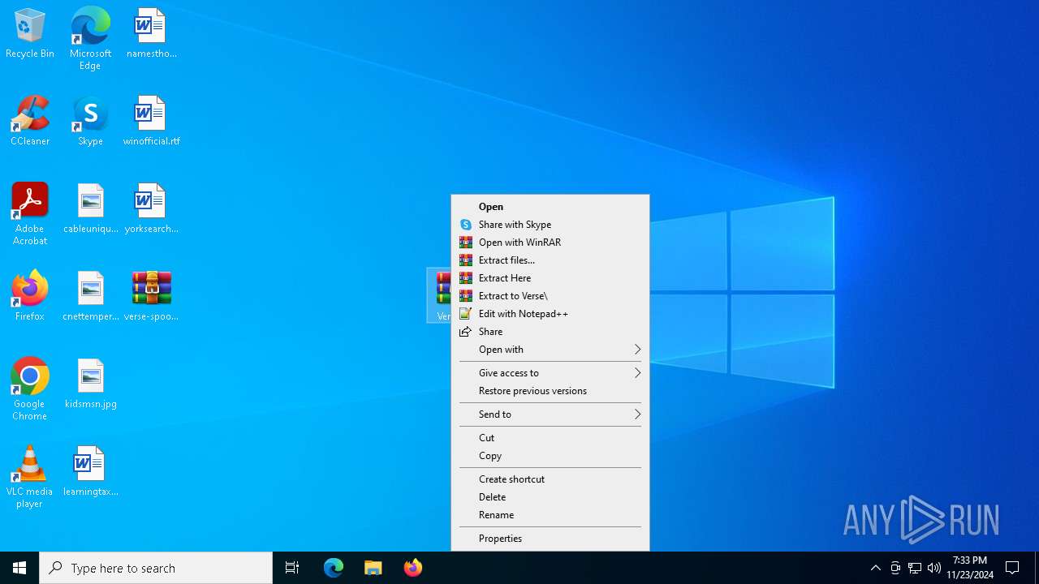The height and width of the screenshot is (584, 1039).
Task: Open the volume speaker tray icon
Action: [934, 568]
